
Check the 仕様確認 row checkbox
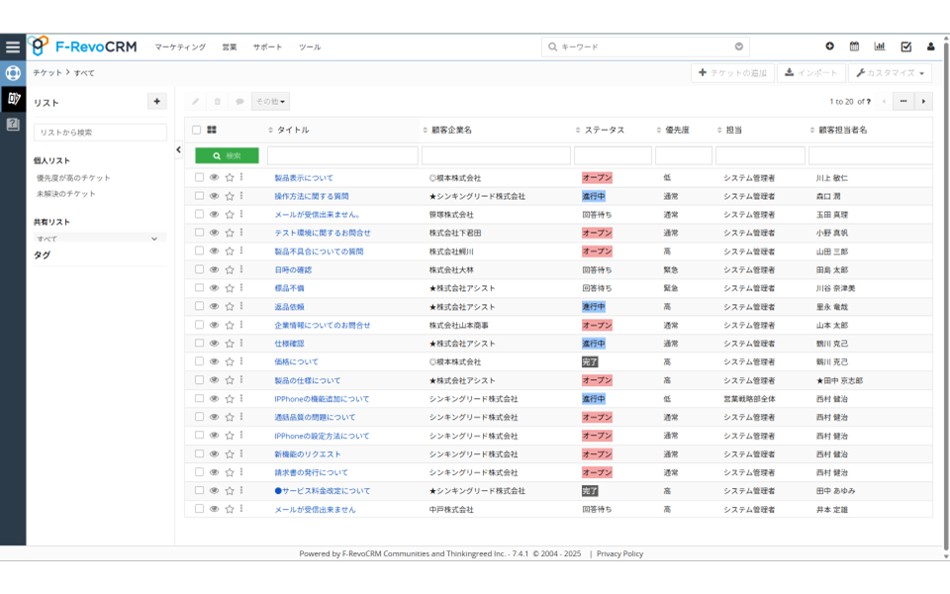(x=199, y=344)
